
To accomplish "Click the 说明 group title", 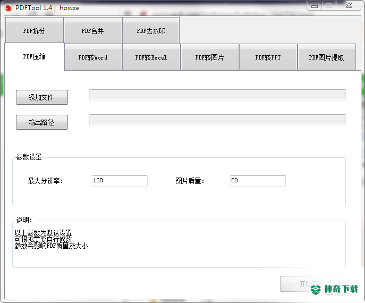I will pyautogui.click(x=24, y=220).
